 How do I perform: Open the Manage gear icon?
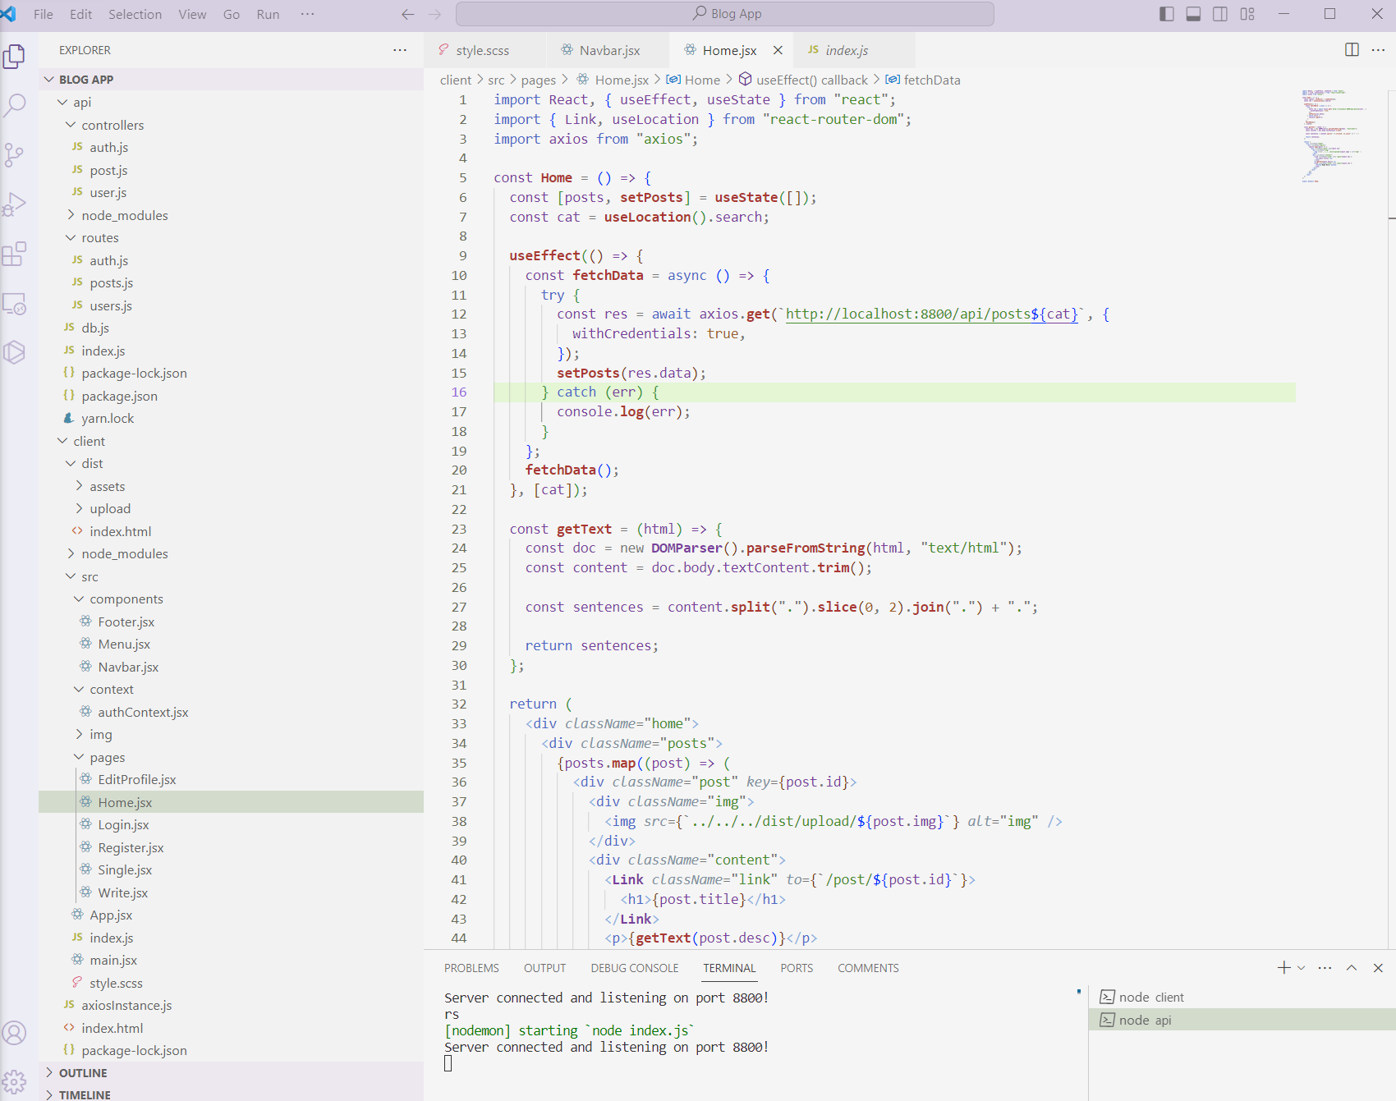[15, 1081]
